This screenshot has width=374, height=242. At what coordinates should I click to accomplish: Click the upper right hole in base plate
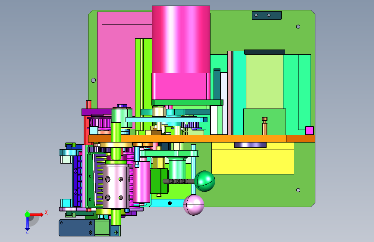pos(298,27)
